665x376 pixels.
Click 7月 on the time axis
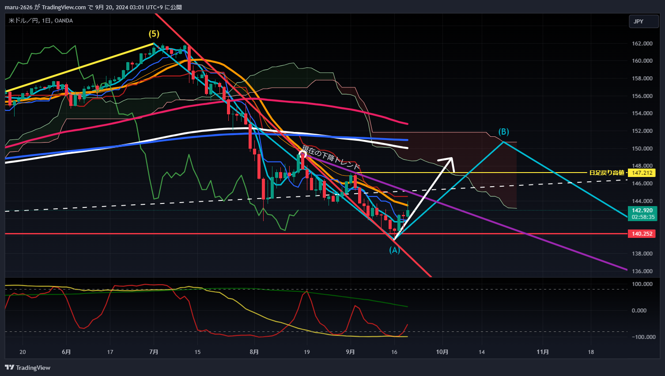[154, 352]
